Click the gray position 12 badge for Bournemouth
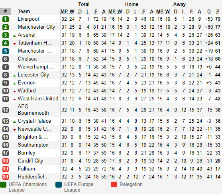The width and height of the screenshot is (222, 194). (6, 110)
